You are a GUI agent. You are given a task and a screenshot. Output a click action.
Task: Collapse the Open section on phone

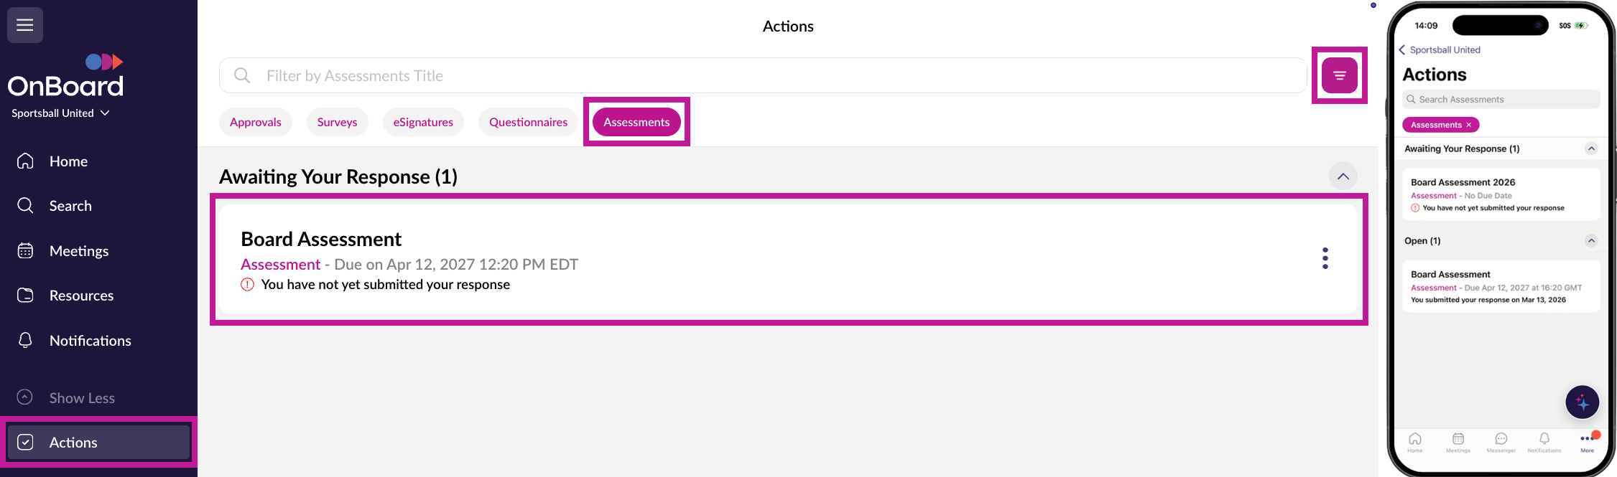click(x=1590, y=241)
